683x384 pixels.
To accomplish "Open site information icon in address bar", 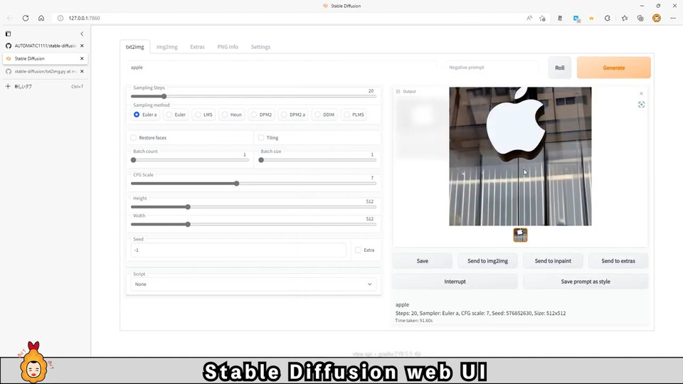I will coord(60,18).
